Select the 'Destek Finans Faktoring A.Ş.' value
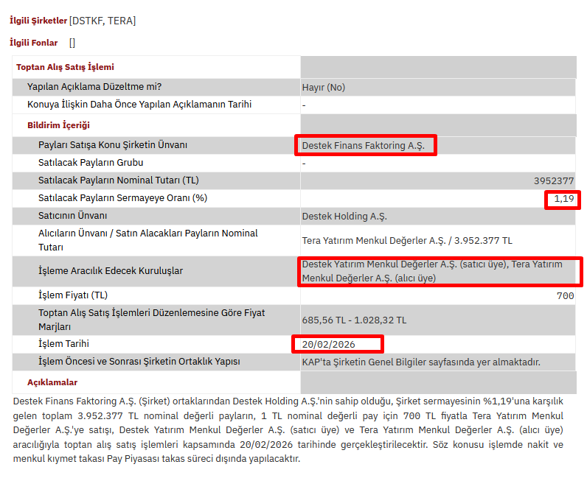 [363, 146]
